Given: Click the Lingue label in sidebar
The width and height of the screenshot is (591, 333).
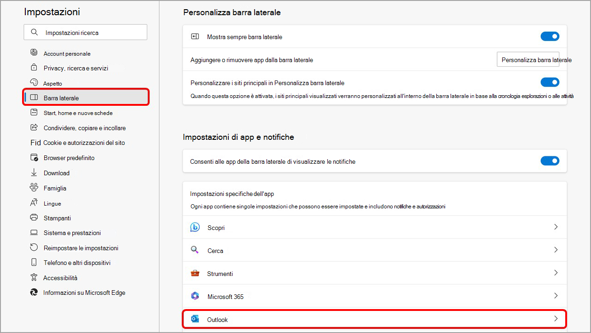Looking at the screenshot, I should (52, 203).
